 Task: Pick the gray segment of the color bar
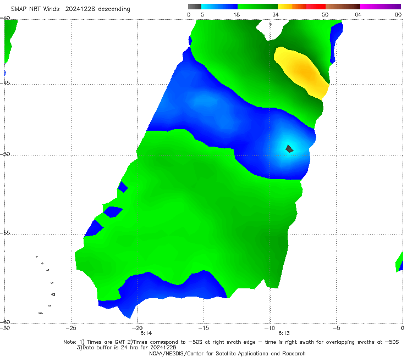point(194,7)
